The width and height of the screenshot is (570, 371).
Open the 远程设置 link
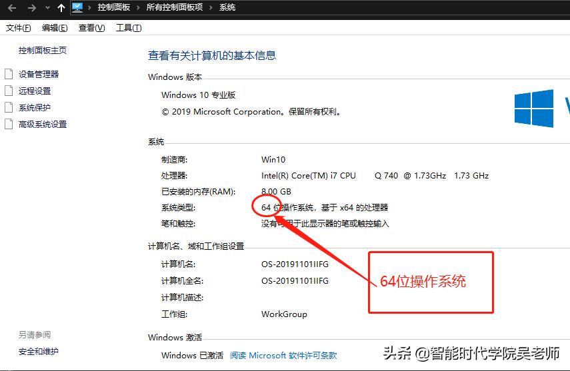[35, 91]
